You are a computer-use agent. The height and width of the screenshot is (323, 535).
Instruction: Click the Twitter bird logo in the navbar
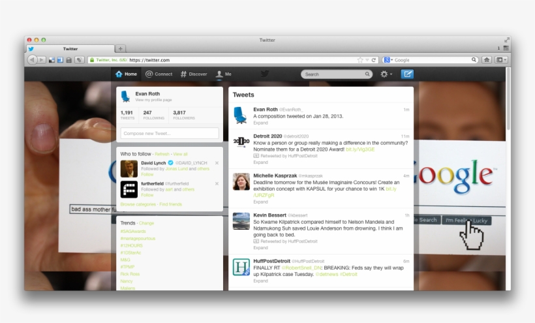pos(265,74)
